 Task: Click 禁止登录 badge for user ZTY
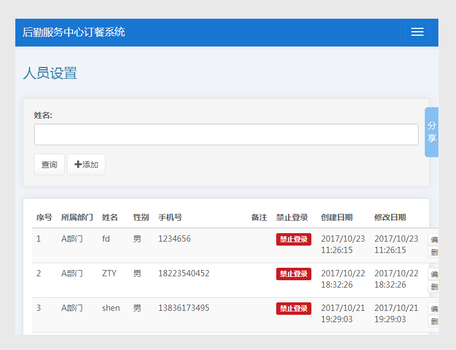pyautogui.click(x=293, y=274)
